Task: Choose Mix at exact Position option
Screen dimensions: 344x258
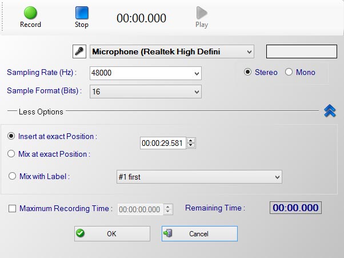Action: [12, 153]
